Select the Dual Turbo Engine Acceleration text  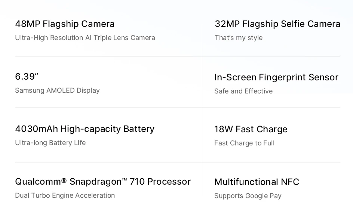click(x=65, y=195)
